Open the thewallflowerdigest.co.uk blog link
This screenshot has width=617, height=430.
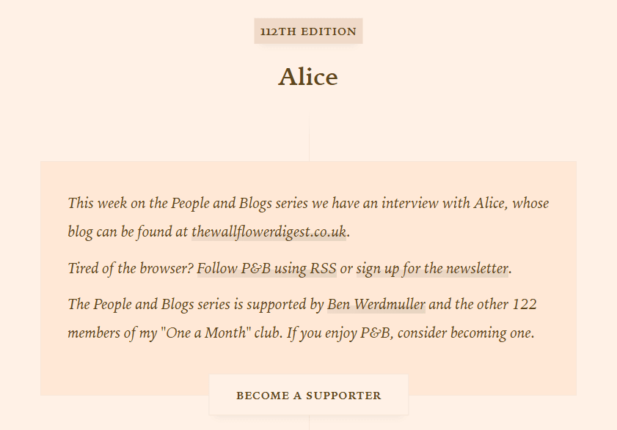tap(269, 231)
